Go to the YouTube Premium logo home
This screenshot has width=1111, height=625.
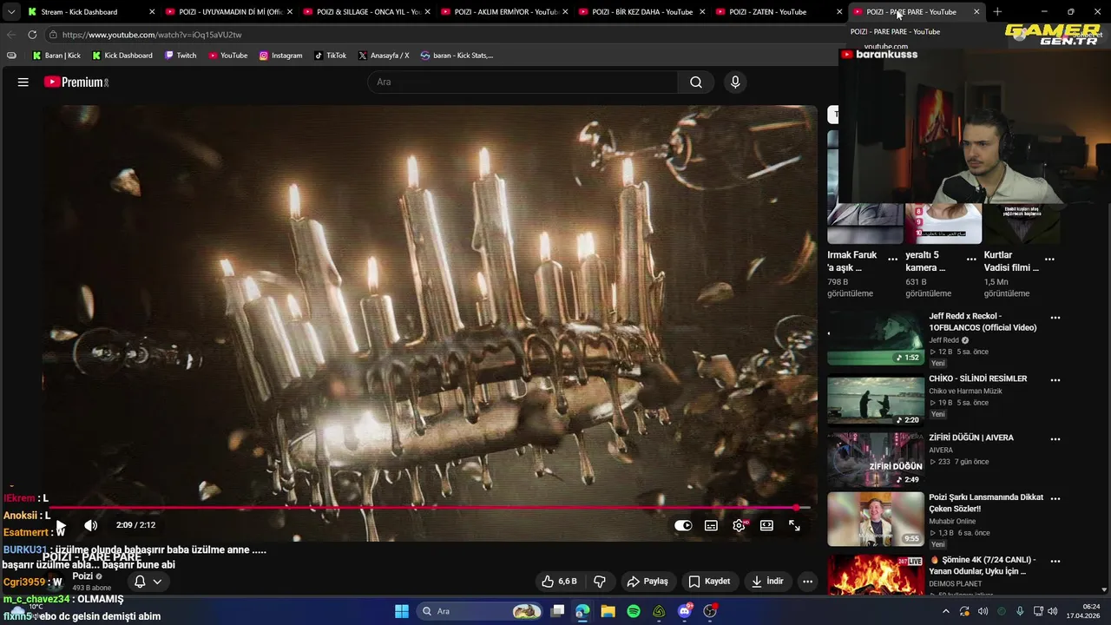pos(76,82)
